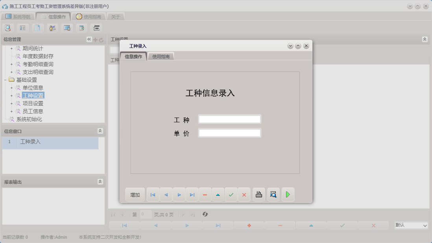Screen dimensions: 432x243
Task: Select 员工信息 tree item
Action: 33,111
